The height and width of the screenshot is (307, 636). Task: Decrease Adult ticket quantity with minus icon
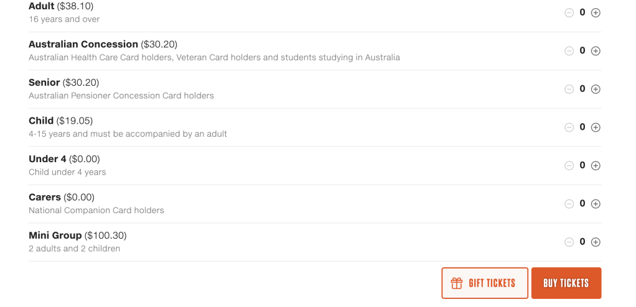pos(569,12)
